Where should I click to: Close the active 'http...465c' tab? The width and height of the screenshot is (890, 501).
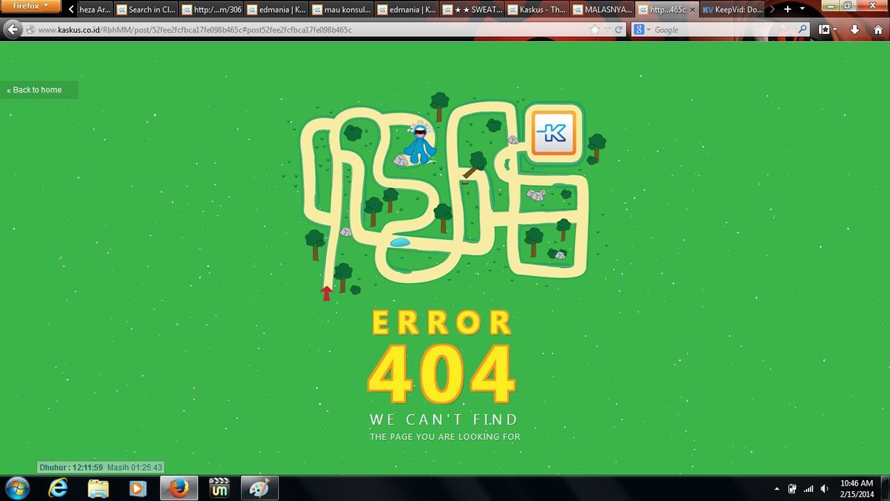(692, 10)
